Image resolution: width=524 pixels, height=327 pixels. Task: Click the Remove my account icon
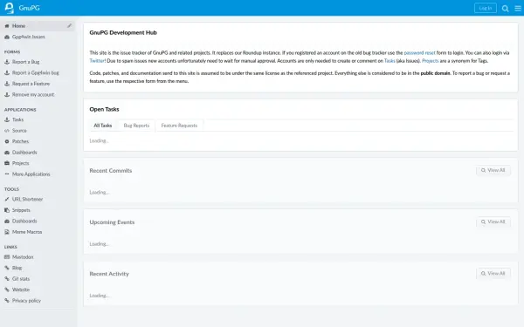point(7,95)
